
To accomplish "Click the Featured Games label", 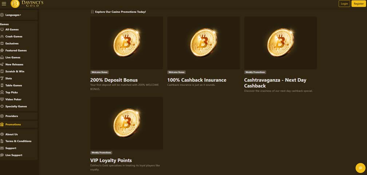I will pyautogui.click(x=16, y=51).
